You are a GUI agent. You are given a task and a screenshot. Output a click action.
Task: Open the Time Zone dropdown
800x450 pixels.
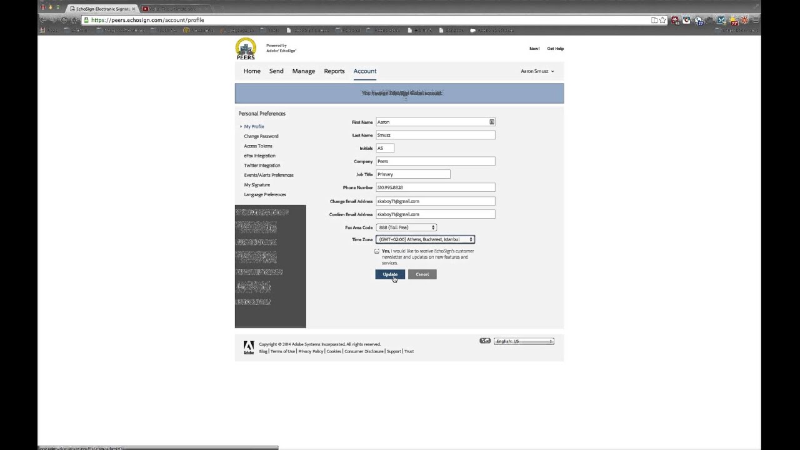click(x=425, y=239)
